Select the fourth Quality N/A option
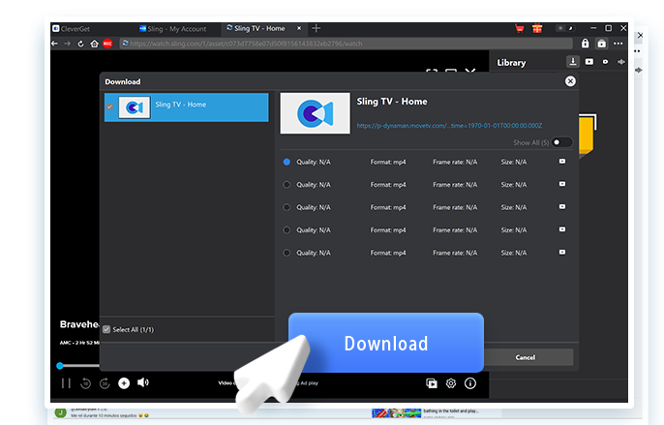The width and height of the screenshot is (664, 425). click(x=287, y=230)
